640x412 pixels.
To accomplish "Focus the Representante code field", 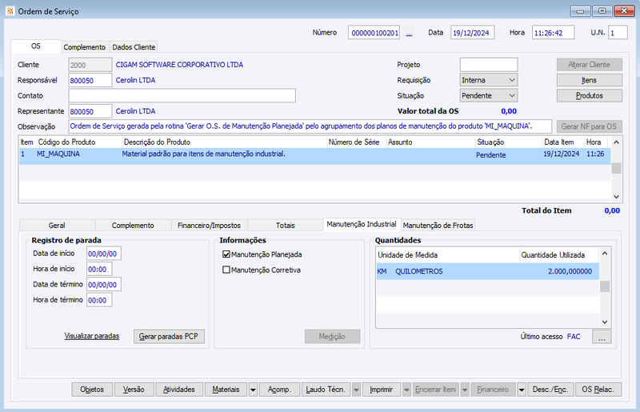I will (90, 111).
